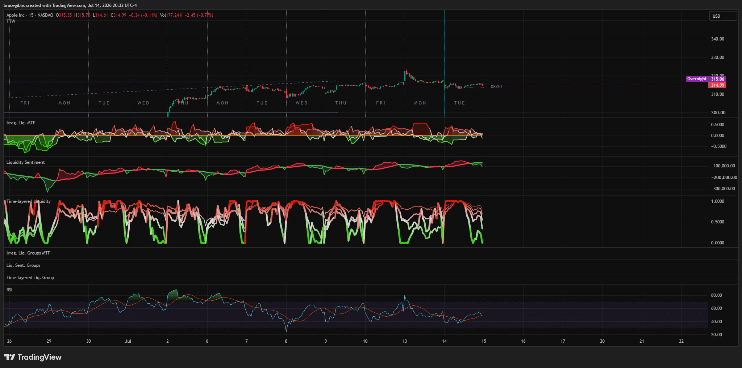Click the 80.00 RSI axis value
Image resolution: width=742 pixels, height=368 pixels.
click(717, 295)
